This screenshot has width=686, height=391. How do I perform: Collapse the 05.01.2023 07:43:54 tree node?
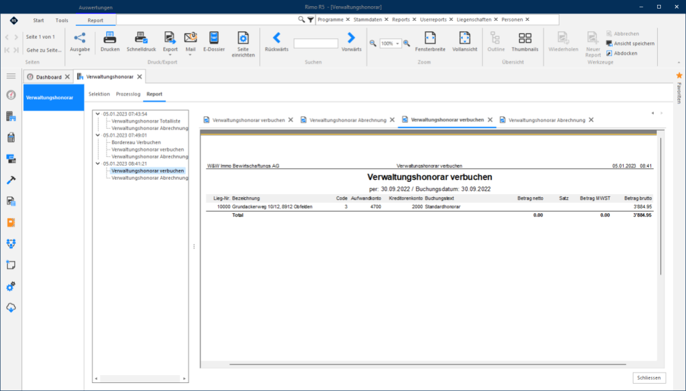[98, 114]
